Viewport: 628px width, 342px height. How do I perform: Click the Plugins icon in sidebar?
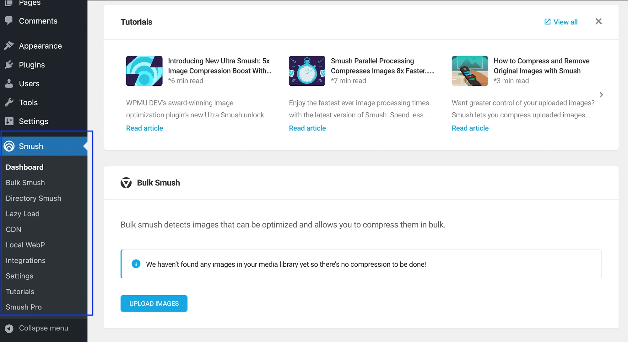(x=10, y=65)
